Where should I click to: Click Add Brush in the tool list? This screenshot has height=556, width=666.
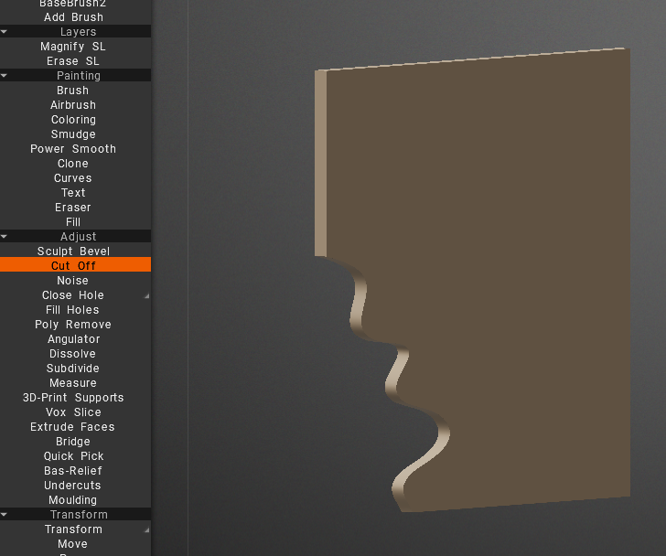tap(73, 17)
